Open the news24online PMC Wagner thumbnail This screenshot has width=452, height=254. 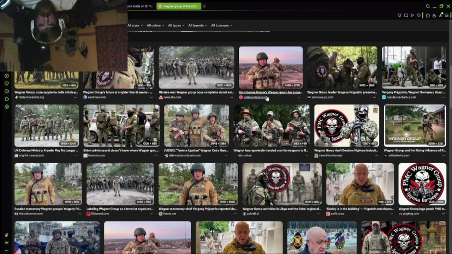click(x=347, y=126)
